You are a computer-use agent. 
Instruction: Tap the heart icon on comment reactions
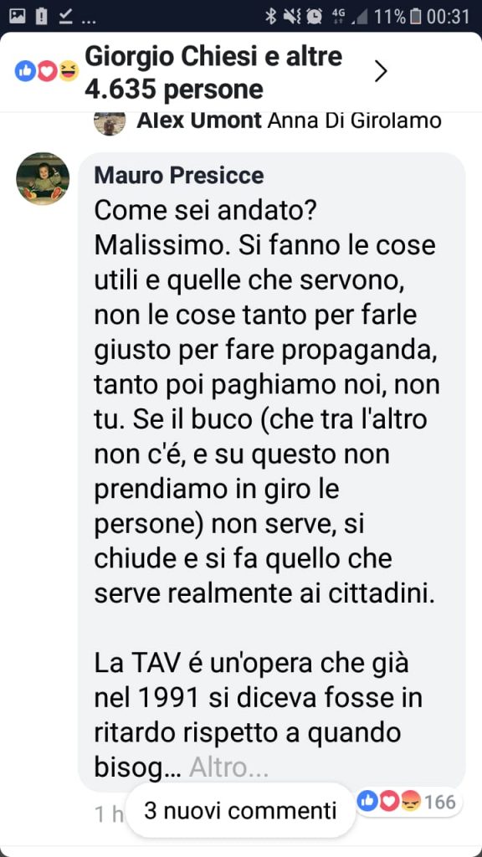[x=389, y=802]
